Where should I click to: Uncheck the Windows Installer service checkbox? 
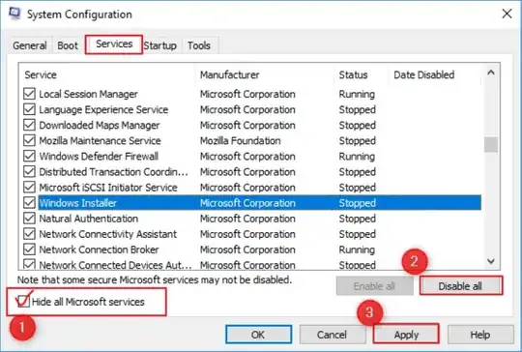pos(29,202)
